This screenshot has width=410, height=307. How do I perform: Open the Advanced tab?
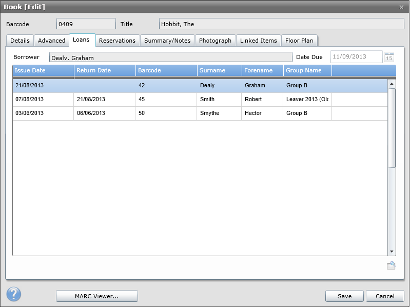point(51,41)
